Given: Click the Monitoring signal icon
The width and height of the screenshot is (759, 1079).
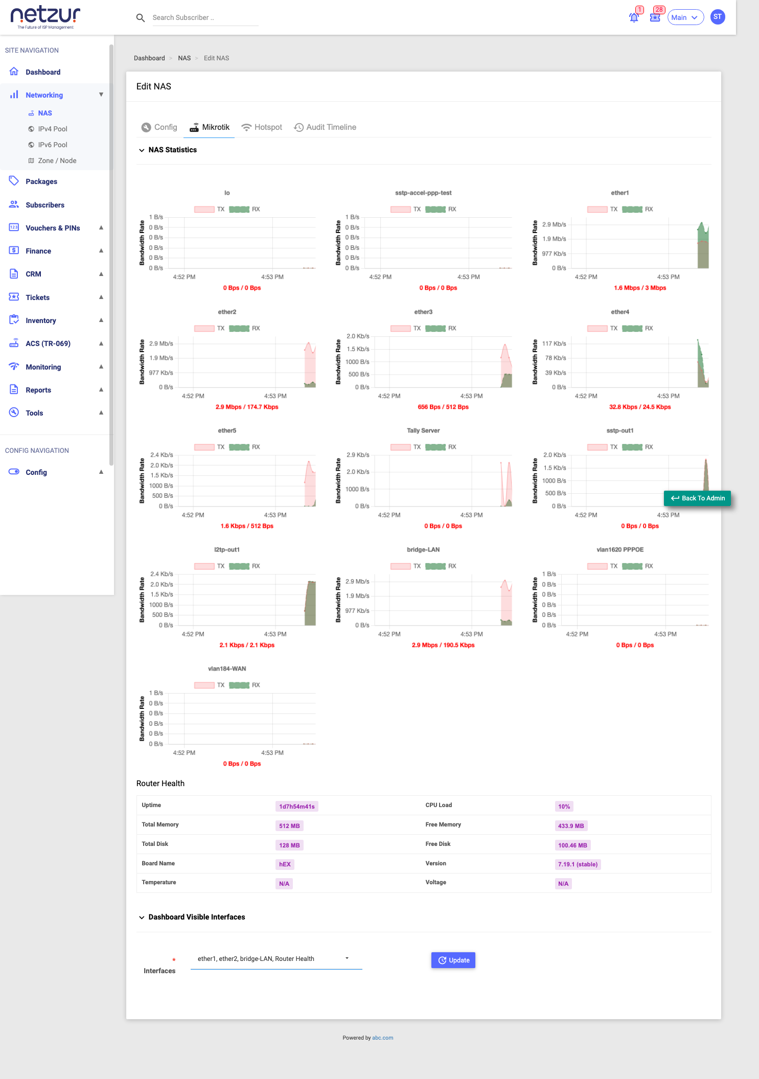Looking at the screenshot, I should (14, 366).
